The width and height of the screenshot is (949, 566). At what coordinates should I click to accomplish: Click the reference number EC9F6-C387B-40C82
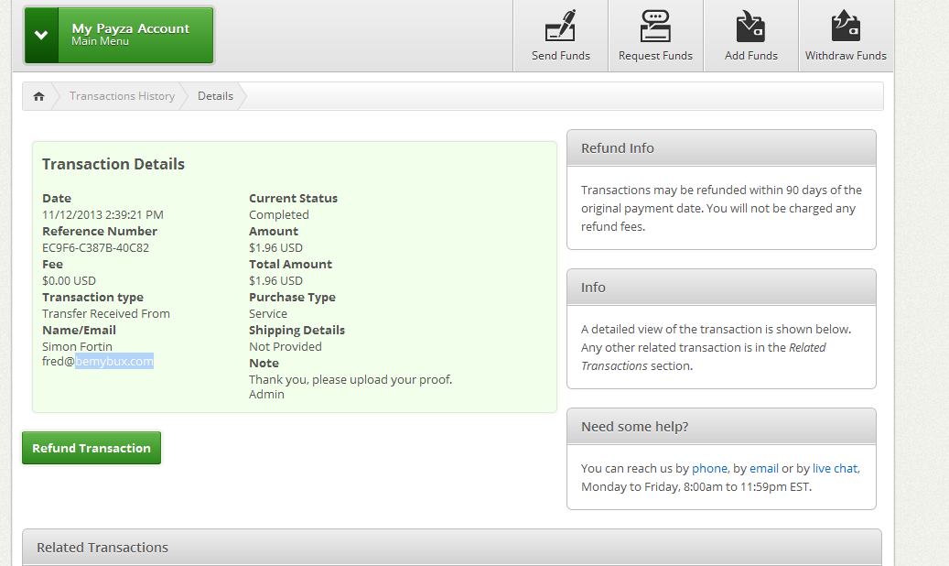[x=95, y=248]
